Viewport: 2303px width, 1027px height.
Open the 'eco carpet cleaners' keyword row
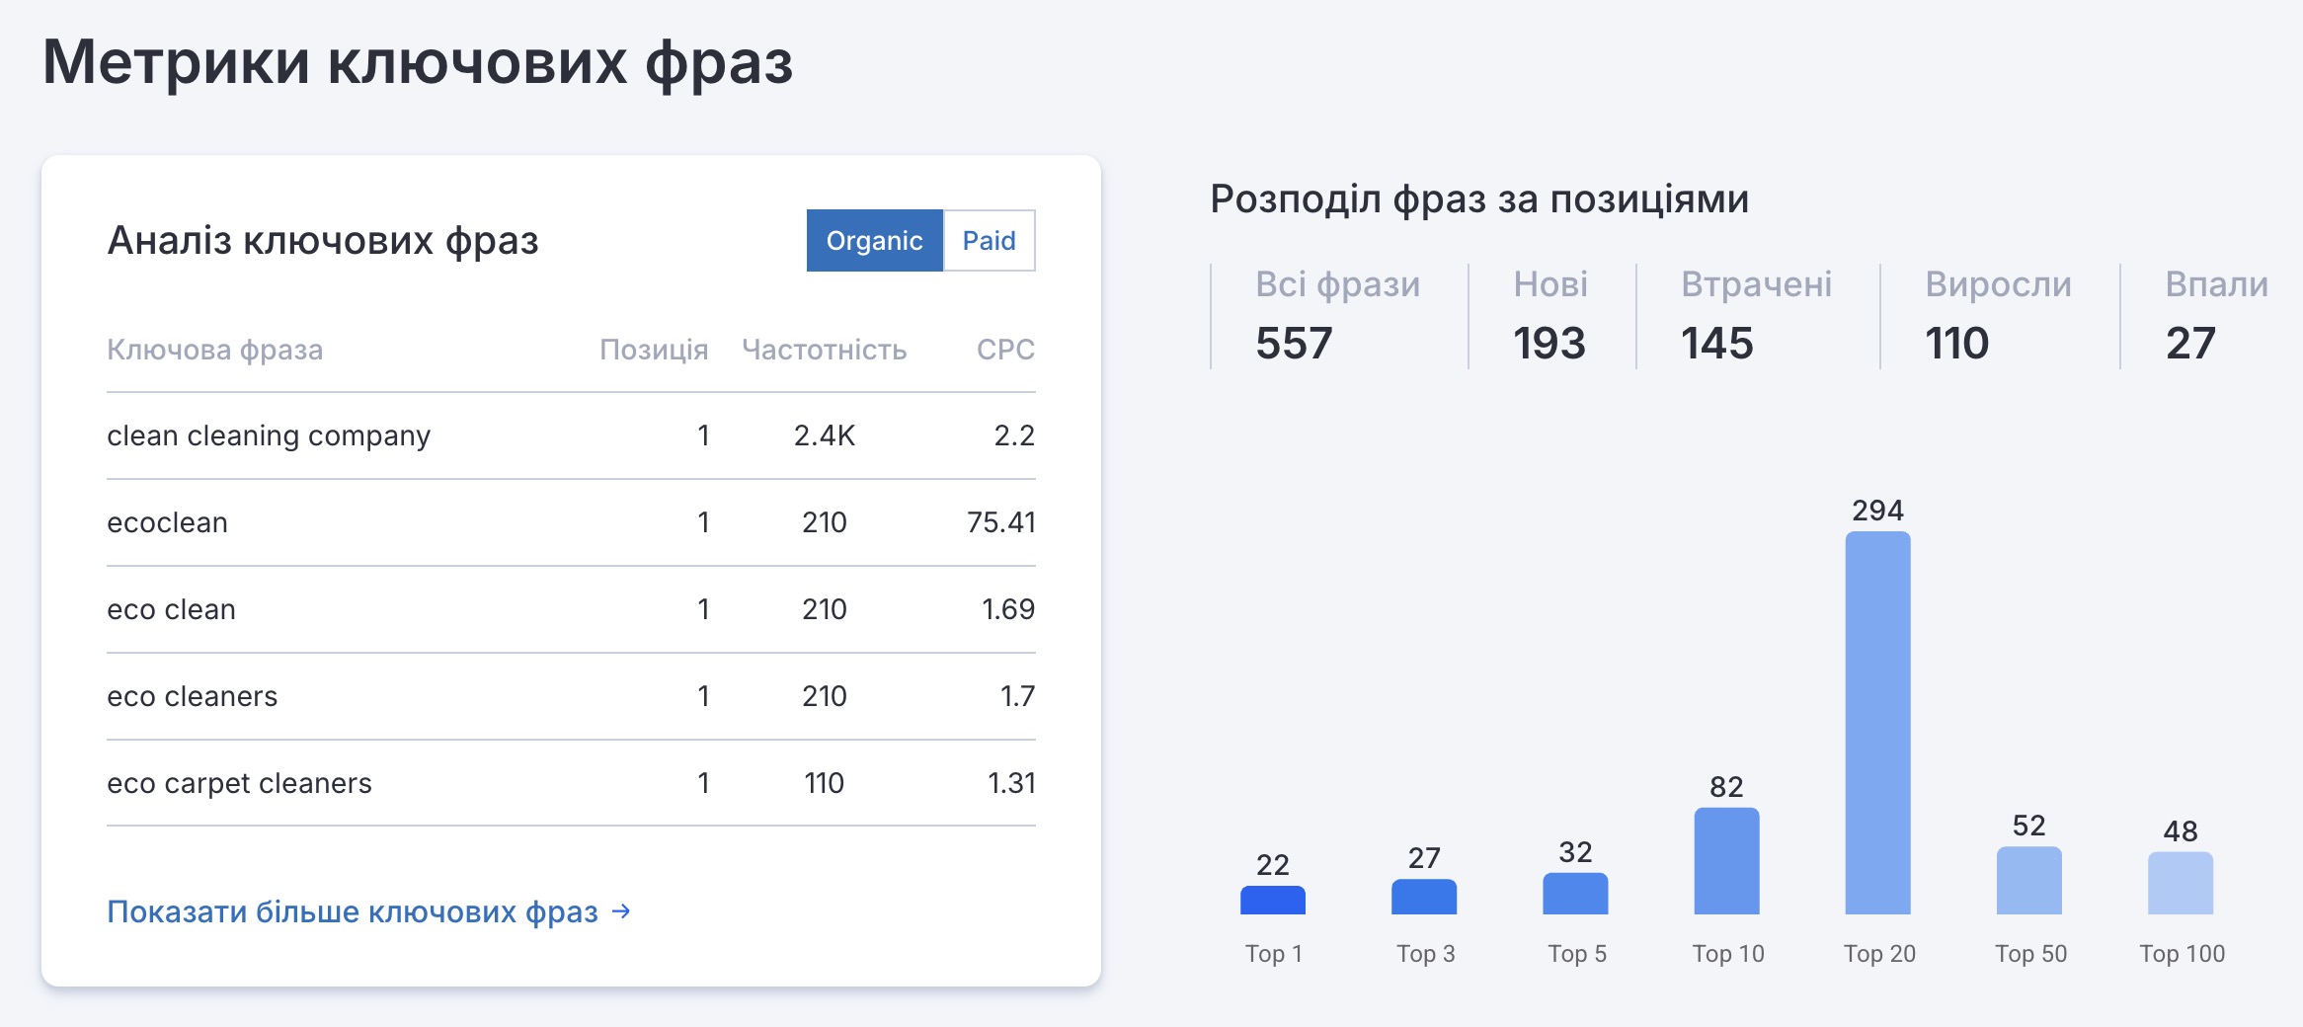(239, 783)
